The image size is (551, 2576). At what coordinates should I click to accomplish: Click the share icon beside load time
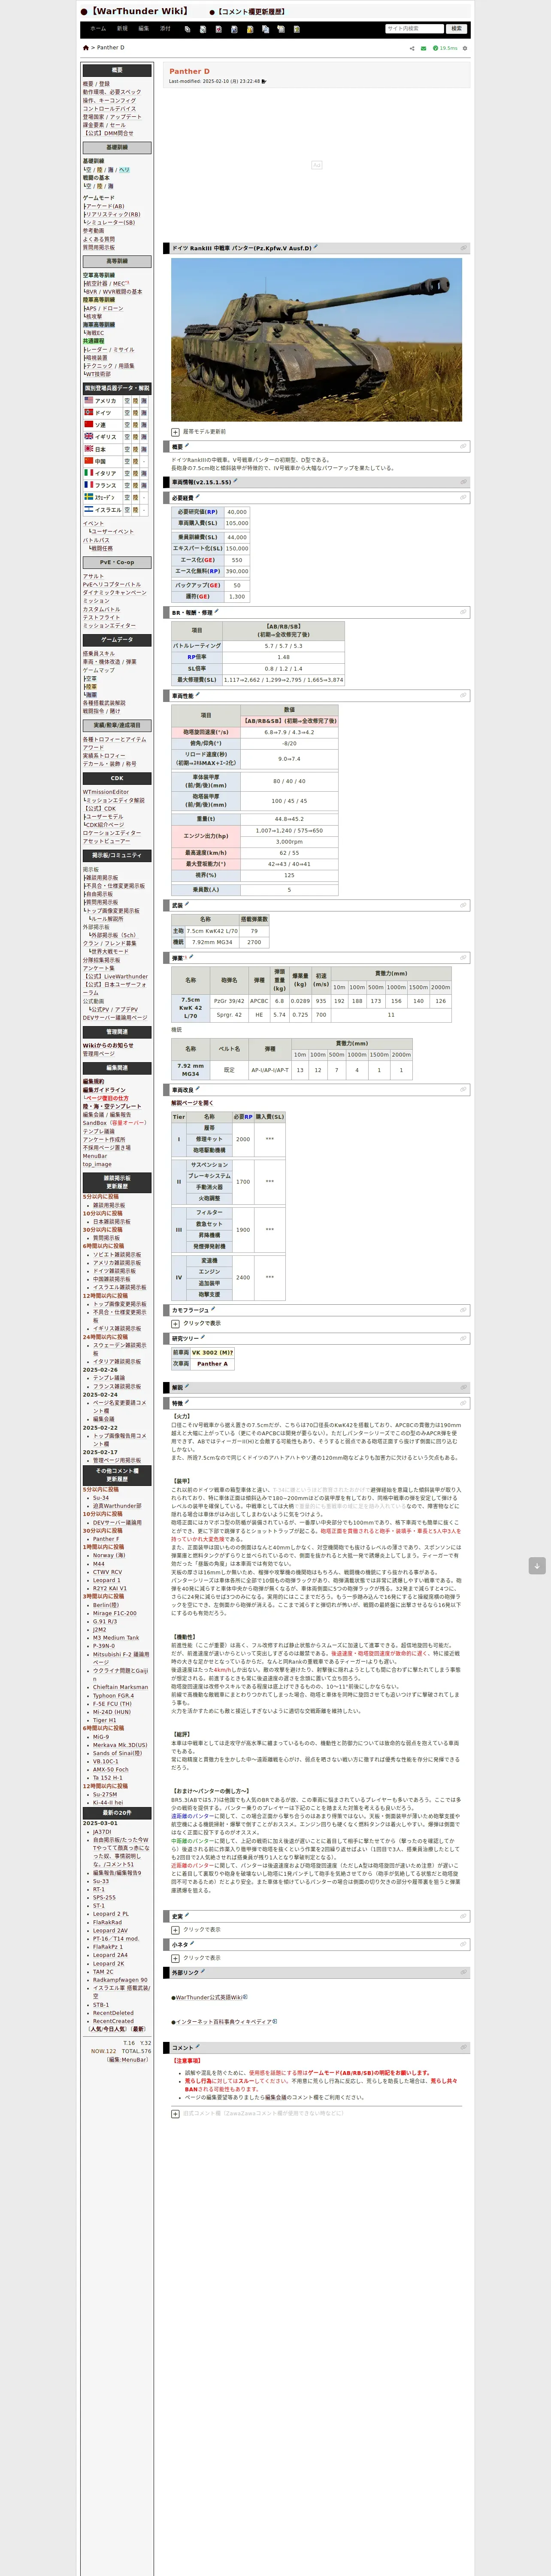[x=412, y=48]
